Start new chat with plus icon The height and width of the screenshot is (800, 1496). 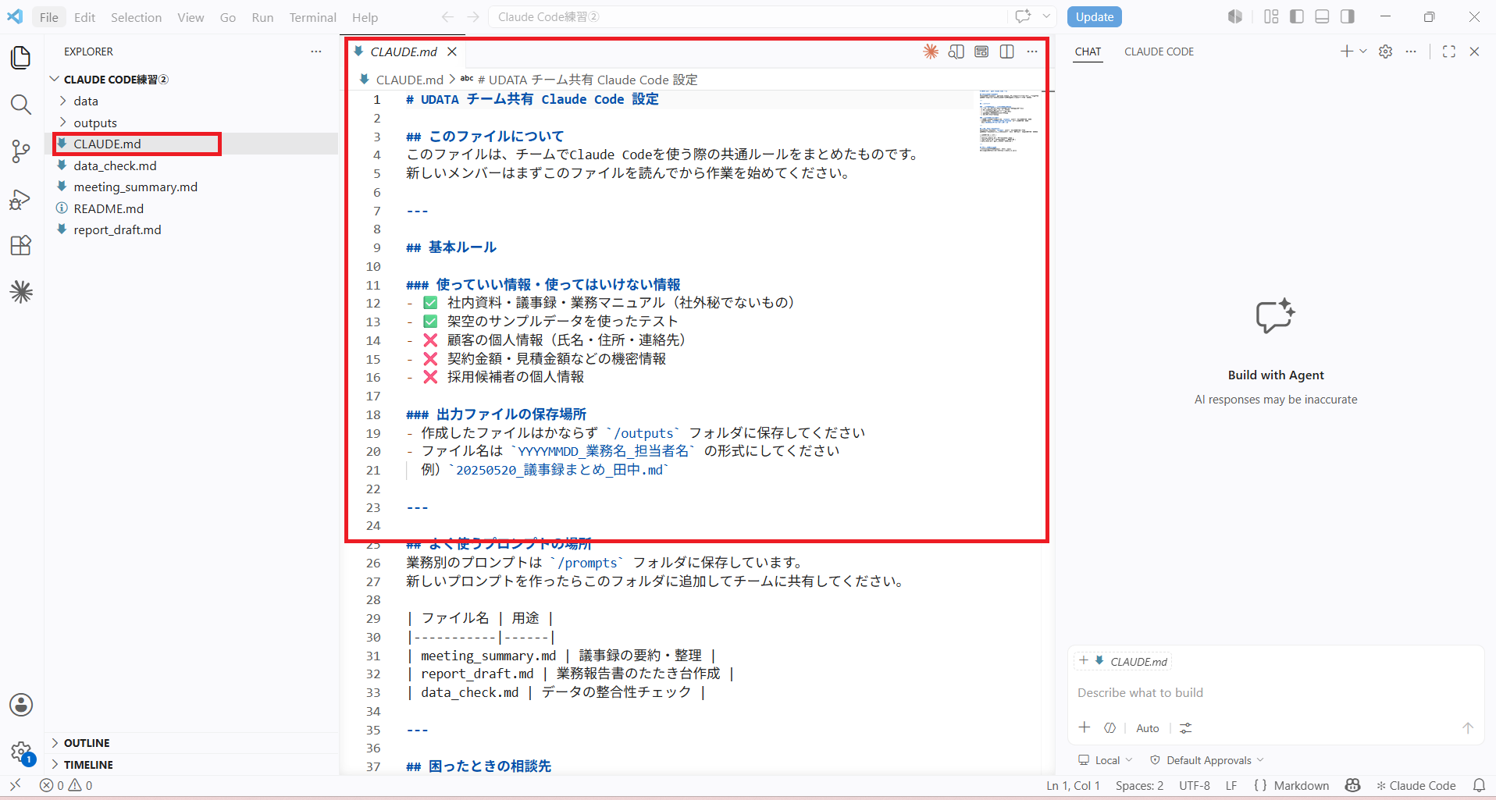pos(1346,52)
